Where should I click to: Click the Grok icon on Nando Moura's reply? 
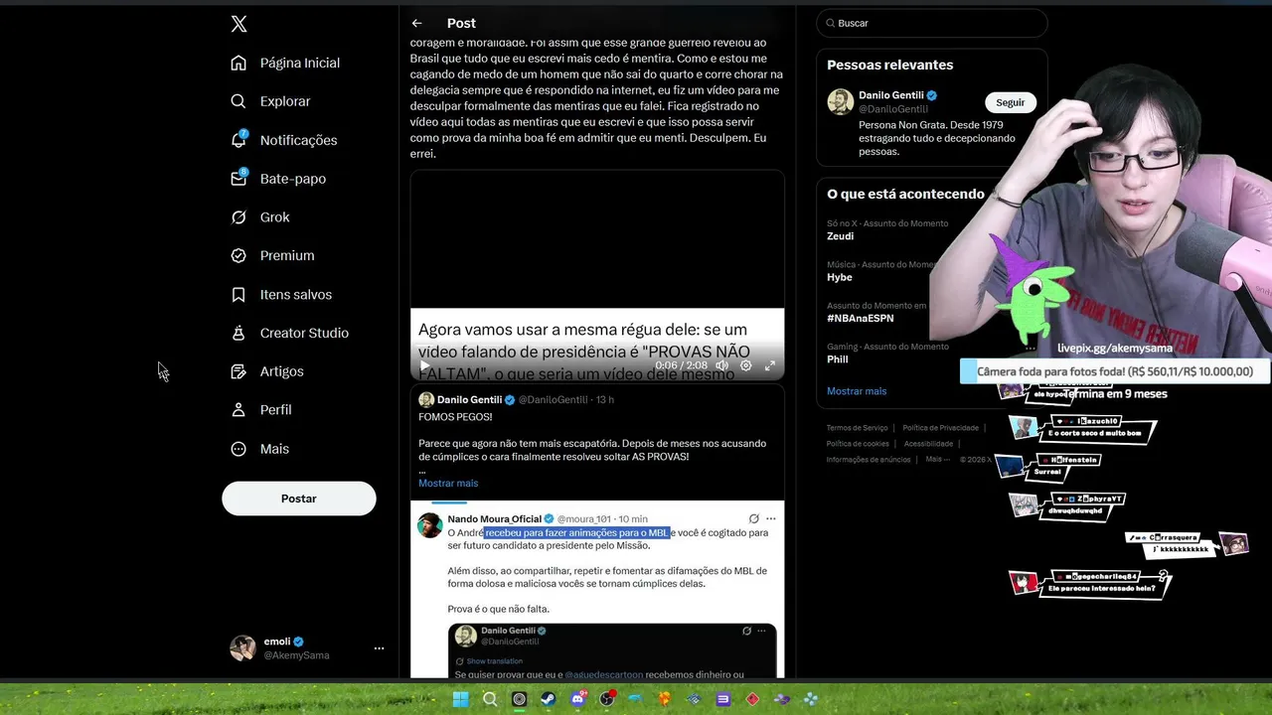point(754,518)
